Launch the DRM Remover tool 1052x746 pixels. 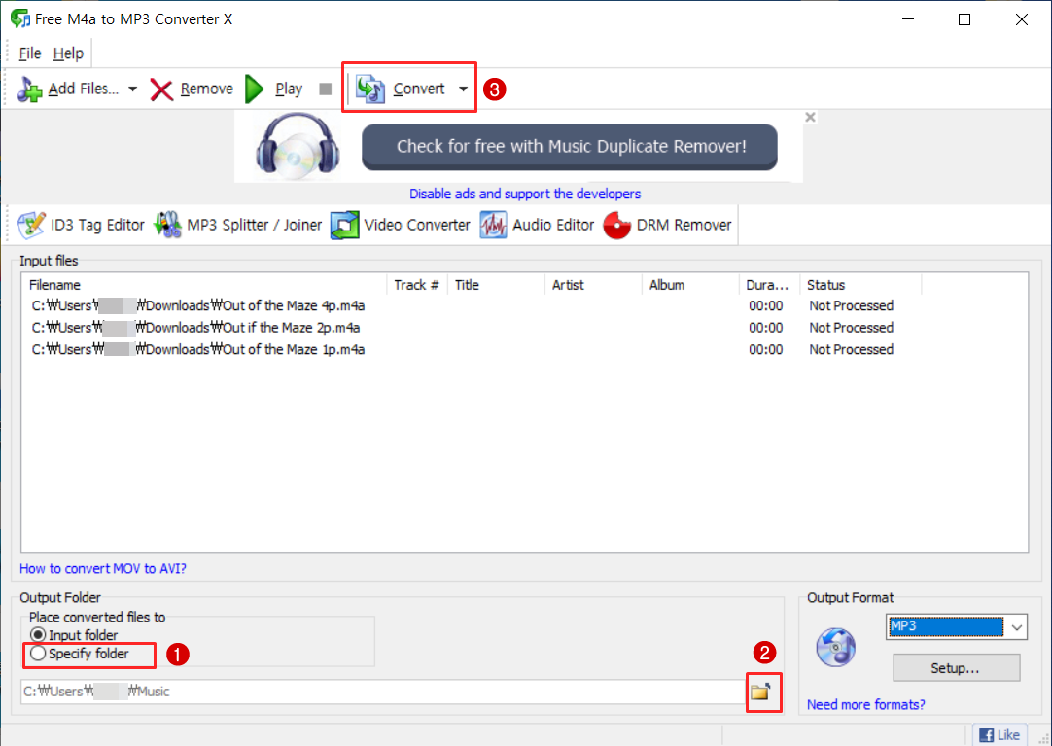click(x=668, y=225)
